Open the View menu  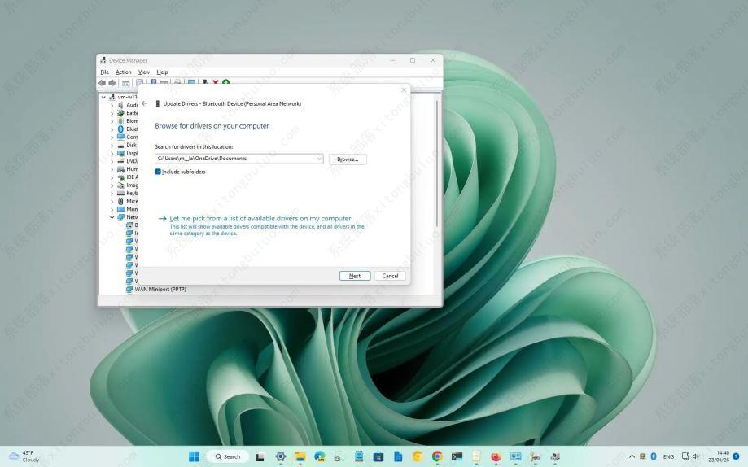point(143,72)
